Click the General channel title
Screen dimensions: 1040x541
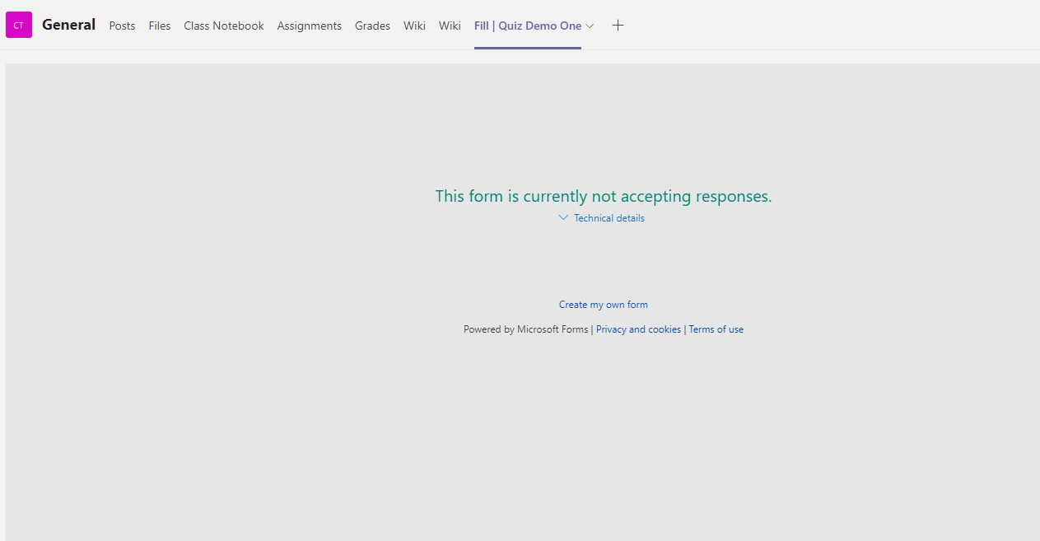(69, 25)
